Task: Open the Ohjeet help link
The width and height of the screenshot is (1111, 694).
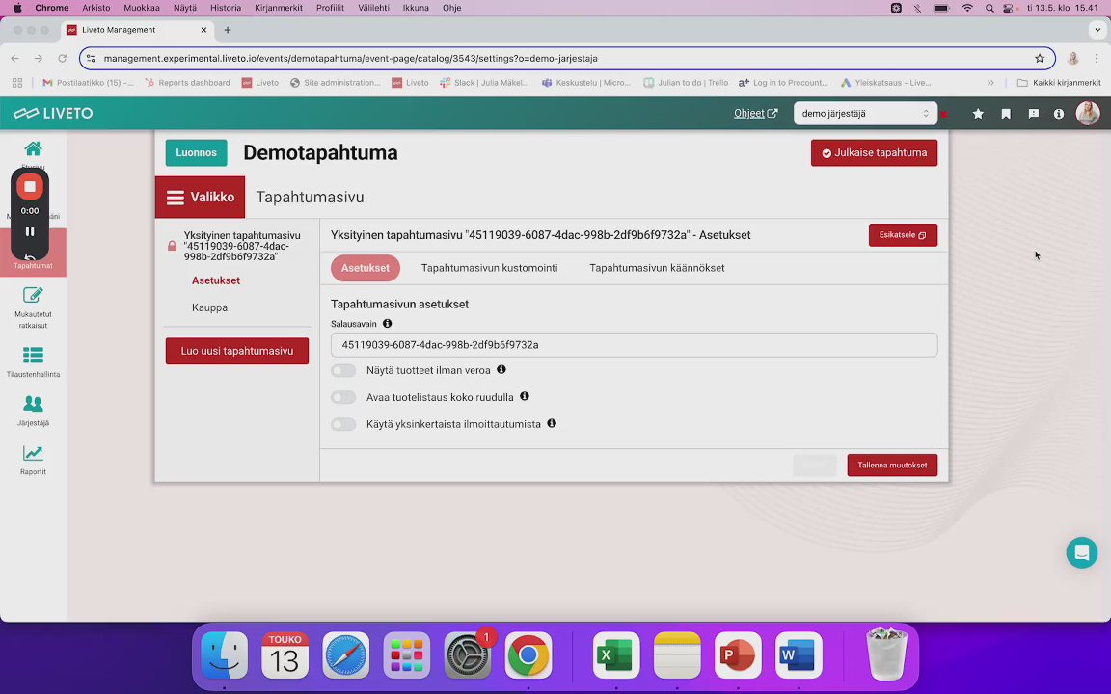Action: click(755, 114)
